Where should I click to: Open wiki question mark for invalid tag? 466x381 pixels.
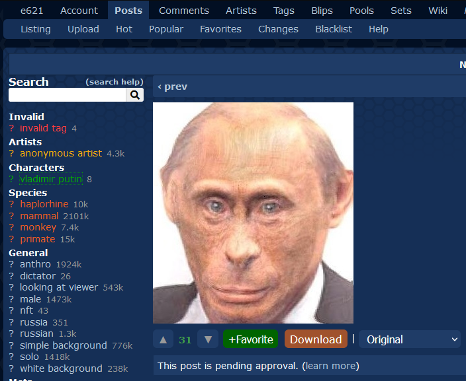tap(11, 128)
